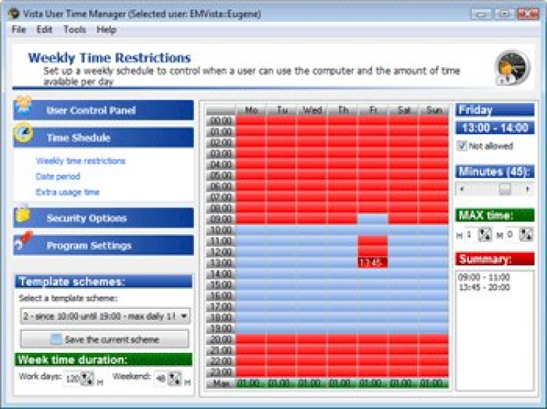Click the MAX time hours field
This screenshot has width=547, height=409.
471,235
